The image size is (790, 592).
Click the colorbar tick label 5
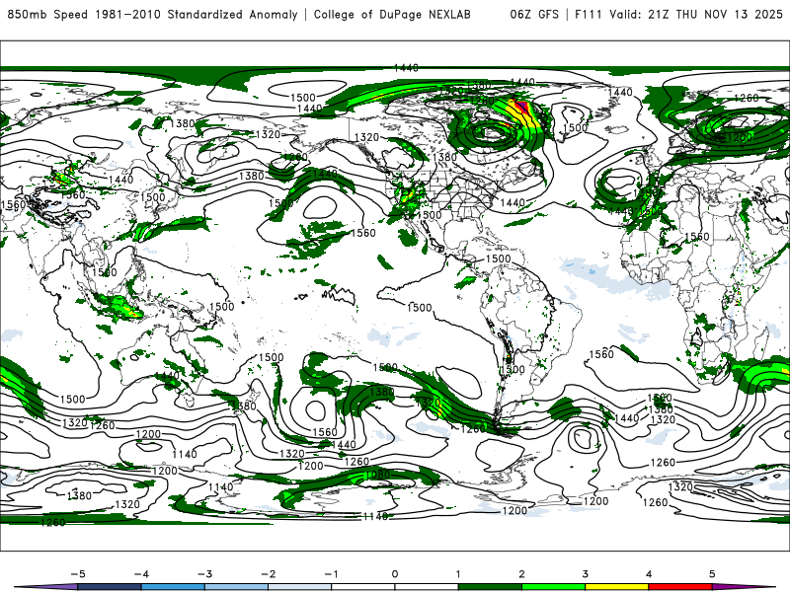coord(712,574)
